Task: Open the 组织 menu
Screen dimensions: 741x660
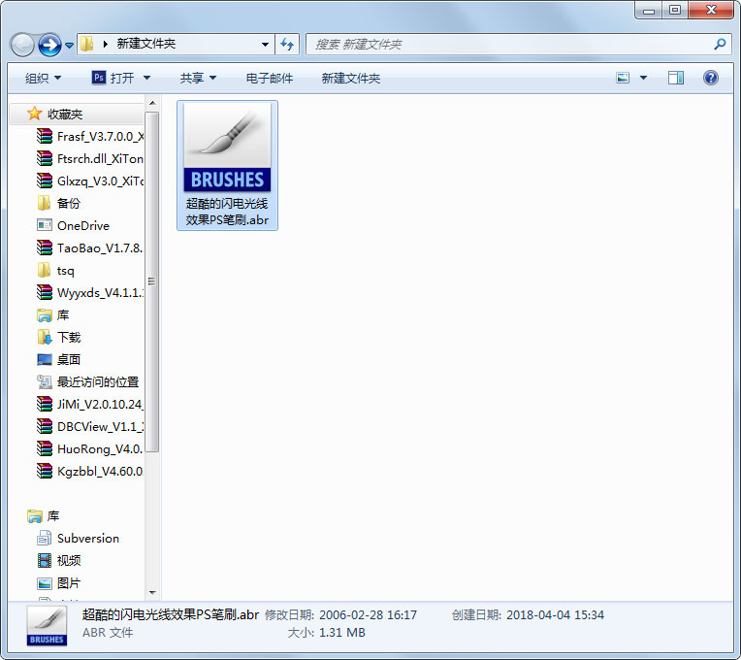Action: (43, 78)
